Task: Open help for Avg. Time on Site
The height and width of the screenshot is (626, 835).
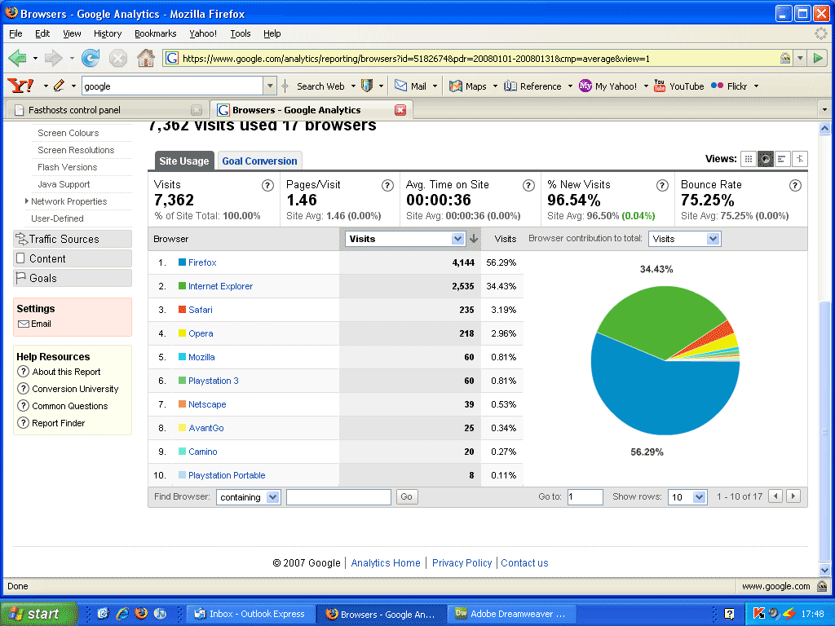Action: tap(528, 185)
